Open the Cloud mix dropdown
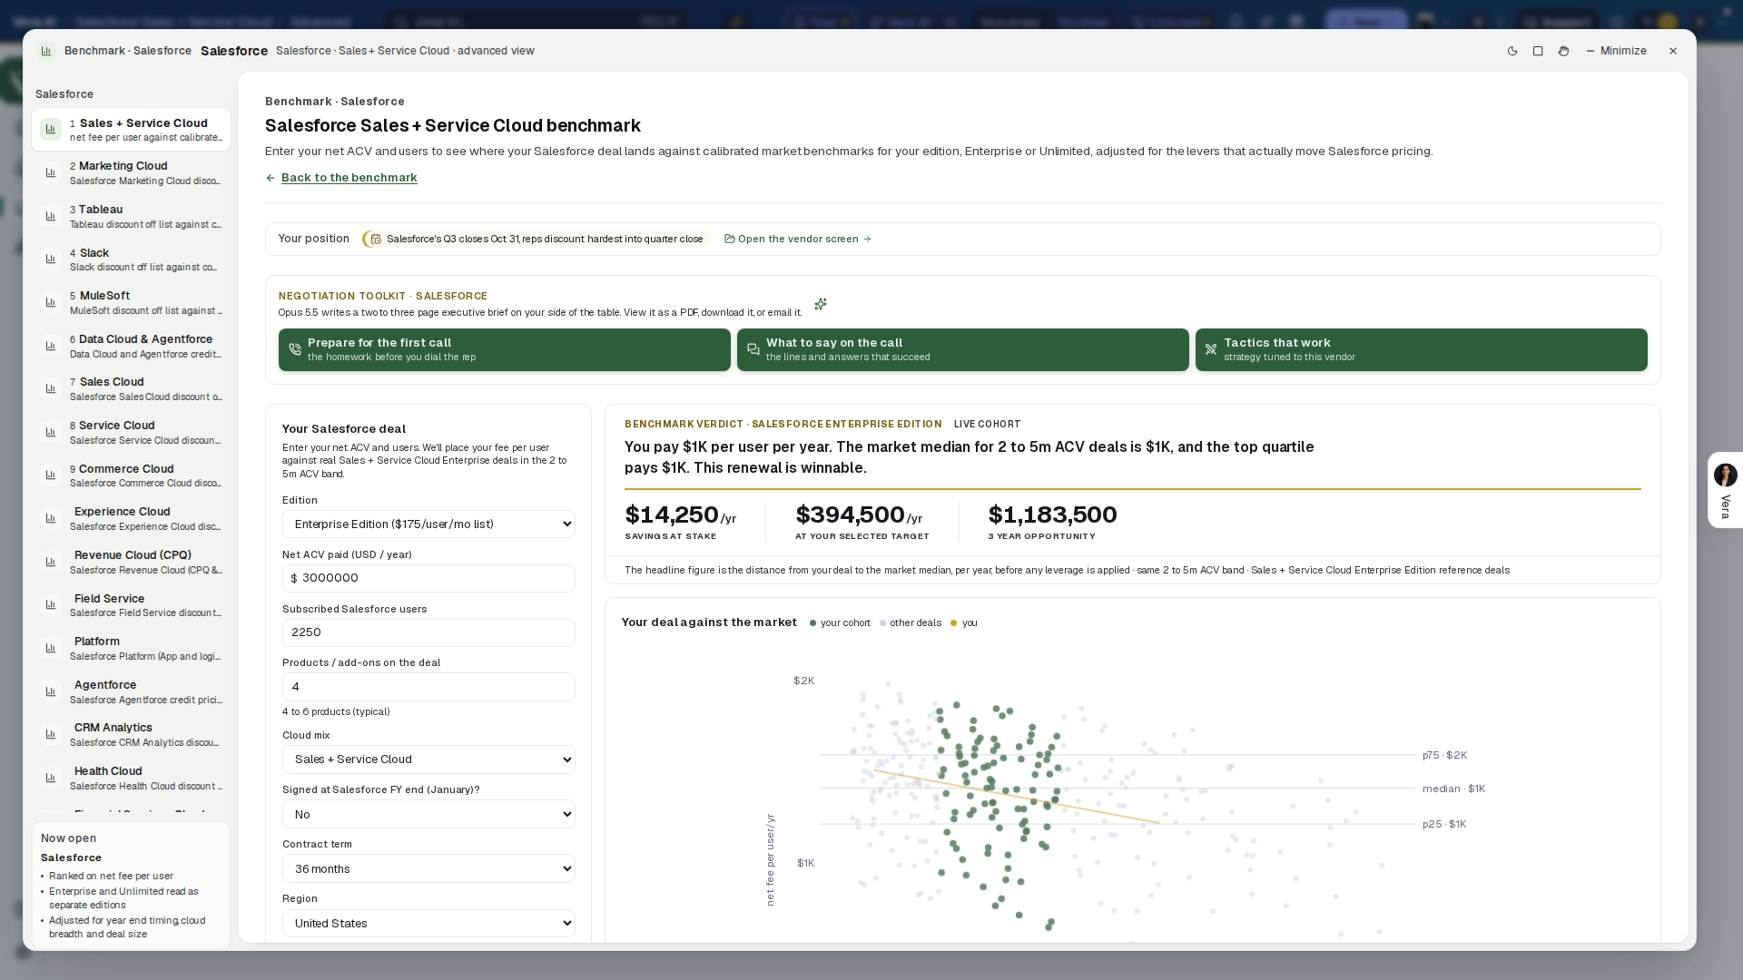This screenshot has height=980, width=1743. pyautogui.click(x=428, y=759)
